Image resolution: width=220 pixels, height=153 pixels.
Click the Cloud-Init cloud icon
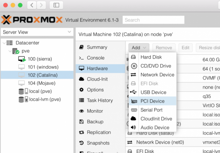[81, 79]
